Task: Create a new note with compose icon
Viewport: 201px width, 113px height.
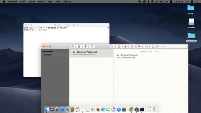Action: click(92, 46)
